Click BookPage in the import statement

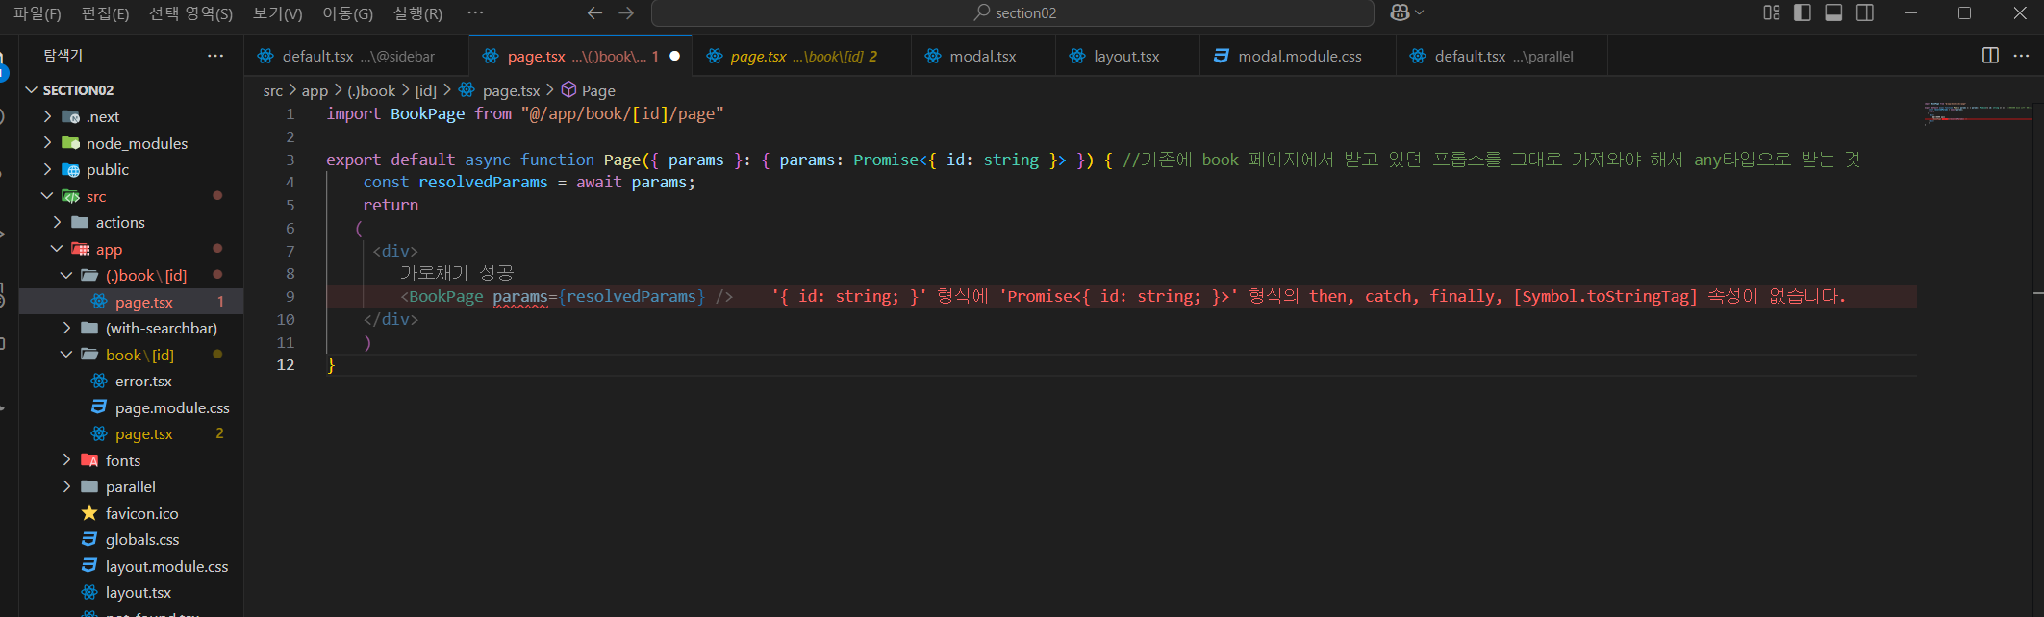(x=427, y=114)
